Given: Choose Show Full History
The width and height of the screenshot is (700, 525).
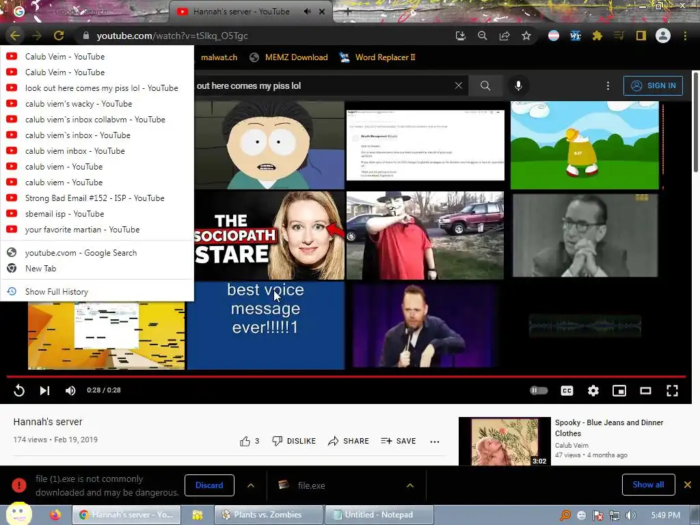Looking at the screenshot, I should (x=97, y=291).
